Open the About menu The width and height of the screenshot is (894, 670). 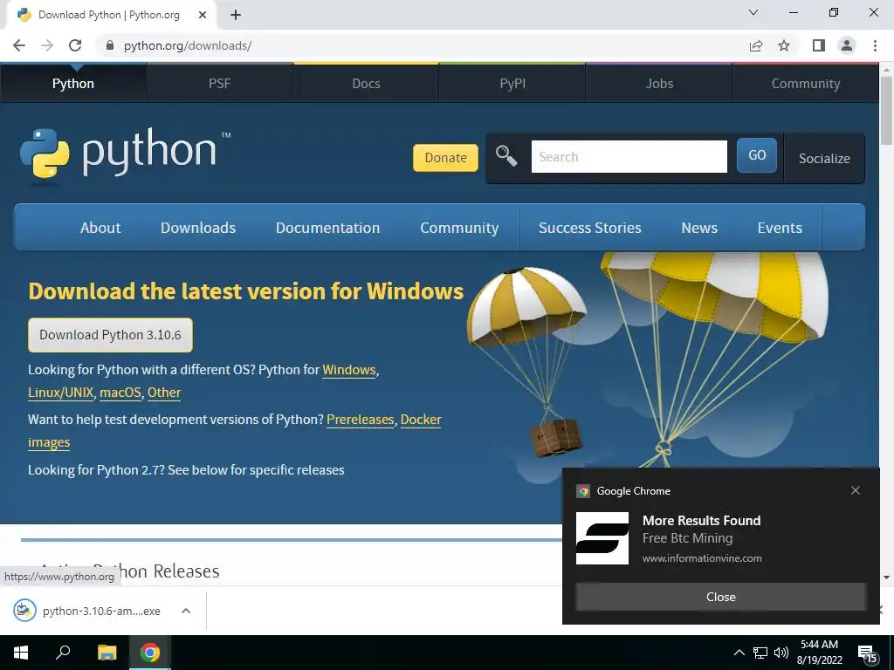coord(100,228)
